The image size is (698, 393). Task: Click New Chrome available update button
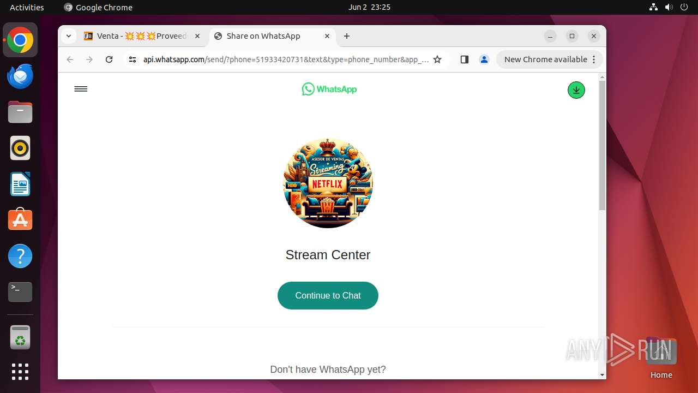pyautogui.click(x=545, y=59)
